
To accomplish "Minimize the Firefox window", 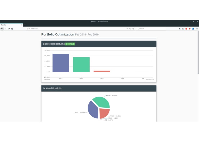I will point(190,21).
